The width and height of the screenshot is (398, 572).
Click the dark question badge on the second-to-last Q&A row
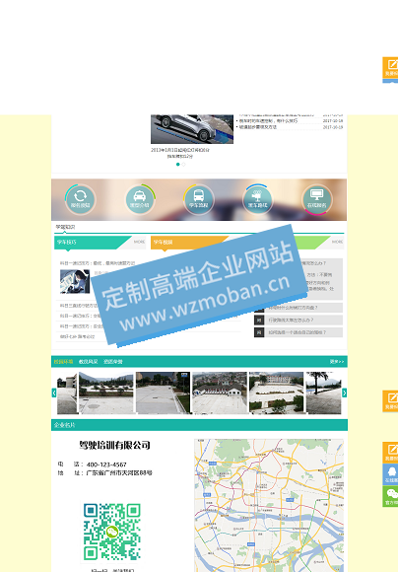pos(259,320)
